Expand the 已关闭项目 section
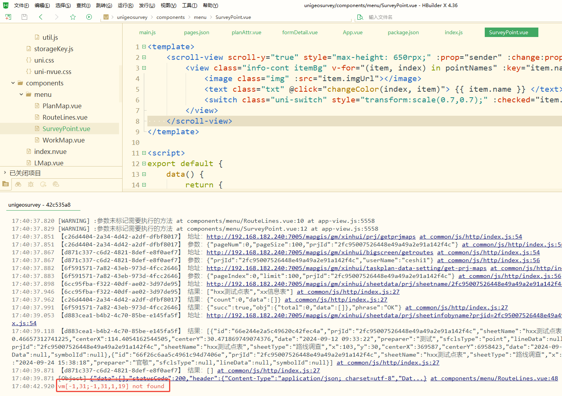Image resolution: width=562 pixels, height=396 pixels. [5, 173]
